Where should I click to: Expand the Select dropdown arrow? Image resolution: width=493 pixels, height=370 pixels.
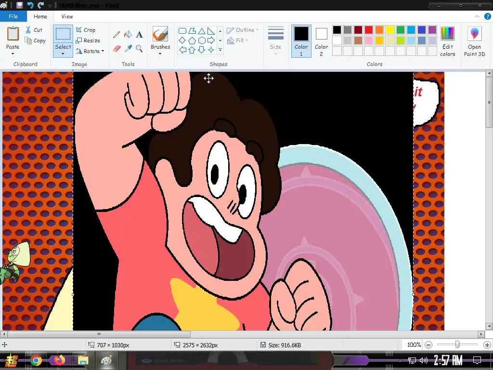[63, 53]
